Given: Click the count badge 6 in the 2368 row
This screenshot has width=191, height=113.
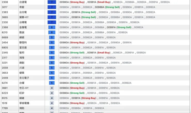Looking at the screenshot, I should [x=52, y=27].
